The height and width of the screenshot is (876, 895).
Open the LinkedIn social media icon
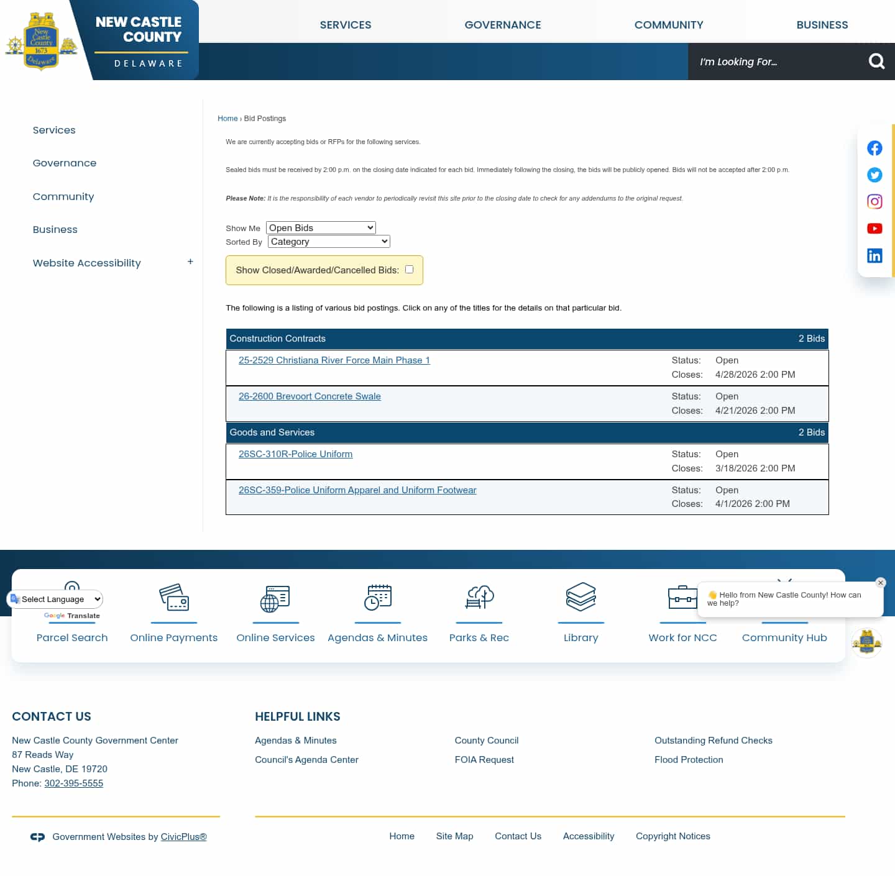coord(874,255)
